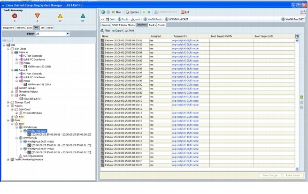Open the WWN Initiator Blocks tab
The width and height of the screenshot is (308, 194).
click(124, 25)
